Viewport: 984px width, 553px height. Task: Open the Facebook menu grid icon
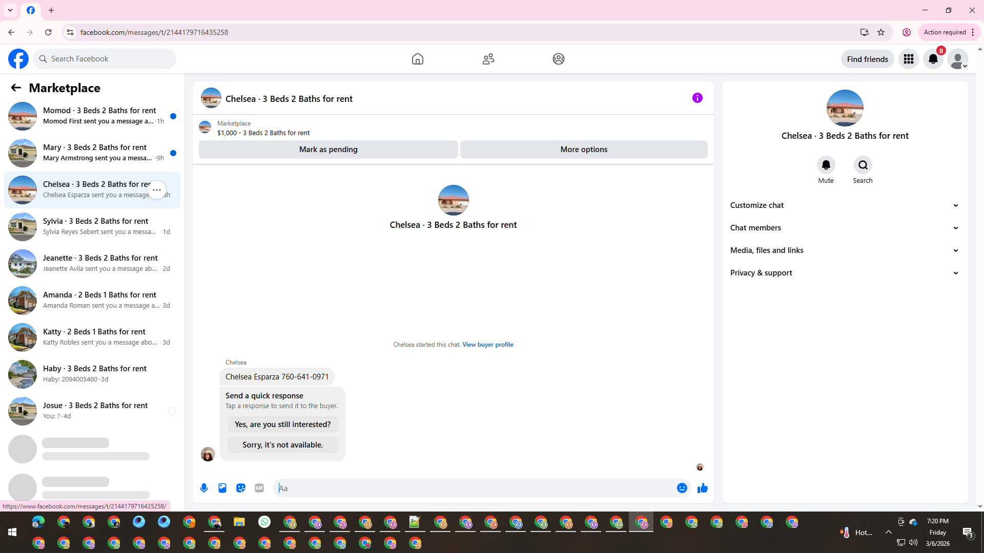pos(908,59)
